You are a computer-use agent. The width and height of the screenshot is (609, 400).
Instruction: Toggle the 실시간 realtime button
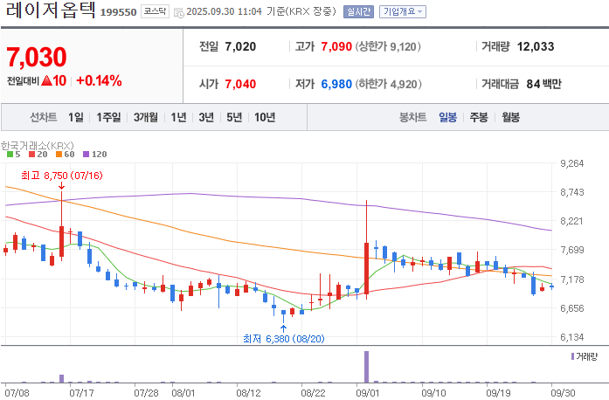coord(358,11)
